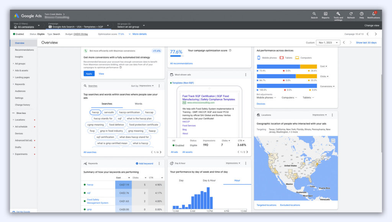Image resolution: width=392 pixels, height=222 pixels.
Task: Open Searches card three-dot menu
Action: point(159,86)
